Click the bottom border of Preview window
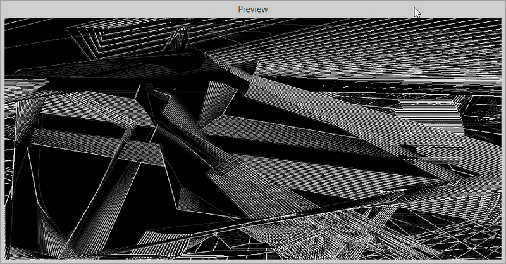Image resolution: width=506 pixels, height=264 pixels. pos(253,261)
